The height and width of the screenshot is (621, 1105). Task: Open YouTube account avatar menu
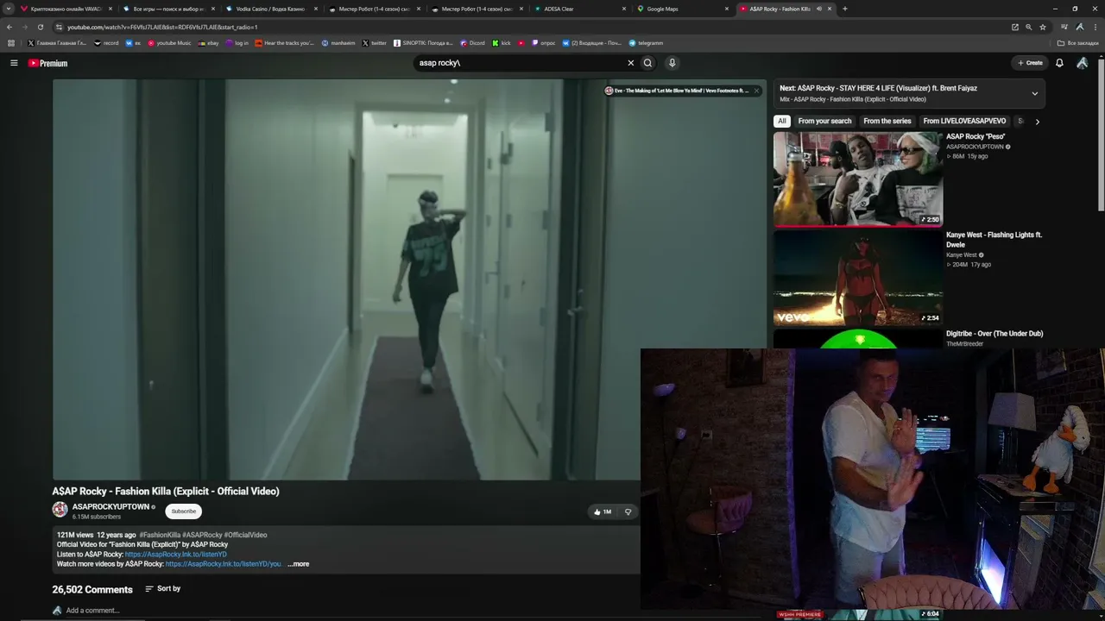[1083, 63]
